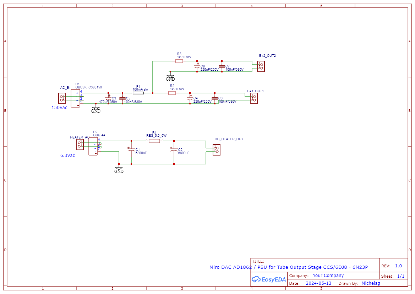Image resolution: width=415 pixels, height=294 pixels.
Task: Click the 'GBU 4A' part name label
Action: 99,135
